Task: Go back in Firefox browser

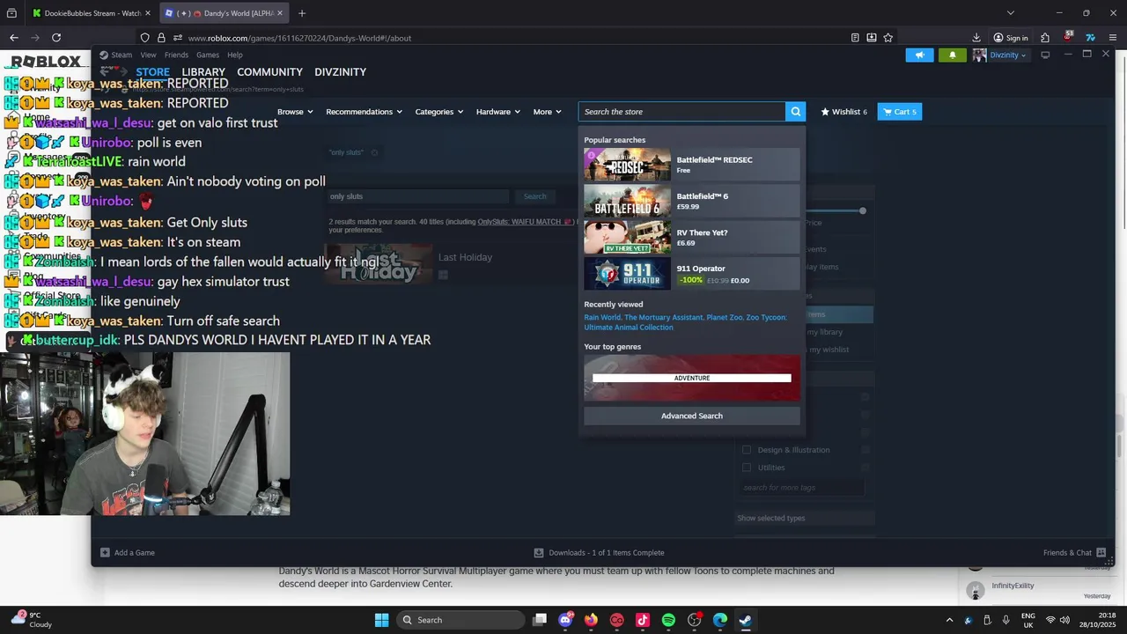Action: [14, 38]
